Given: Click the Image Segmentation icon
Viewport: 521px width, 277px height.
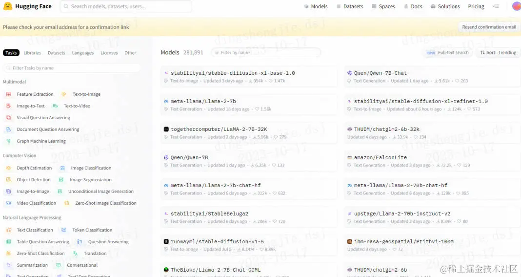Looking at the screenshot, I should coord(61,180).
